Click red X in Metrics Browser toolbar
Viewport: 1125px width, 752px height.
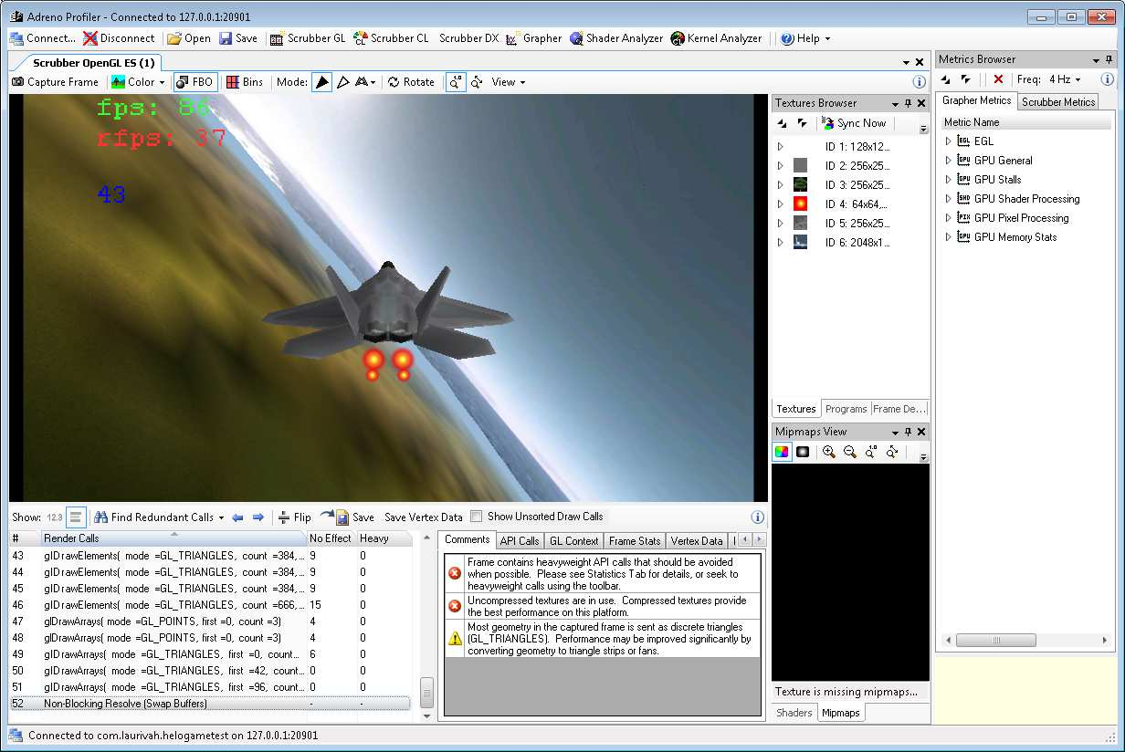[x=998, y=79]
